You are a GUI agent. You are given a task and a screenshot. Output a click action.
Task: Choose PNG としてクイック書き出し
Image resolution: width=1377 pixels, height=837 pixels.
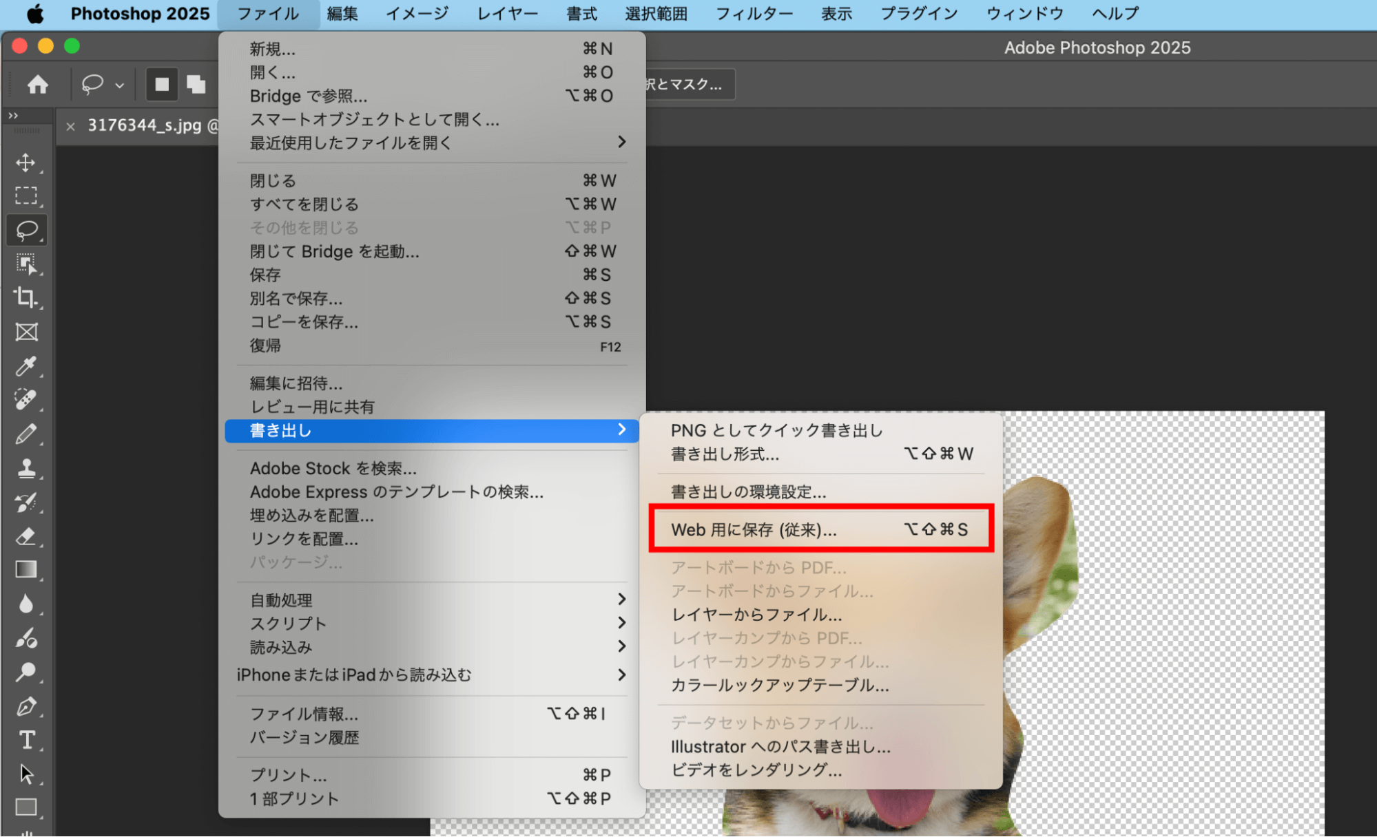[820, 431]
